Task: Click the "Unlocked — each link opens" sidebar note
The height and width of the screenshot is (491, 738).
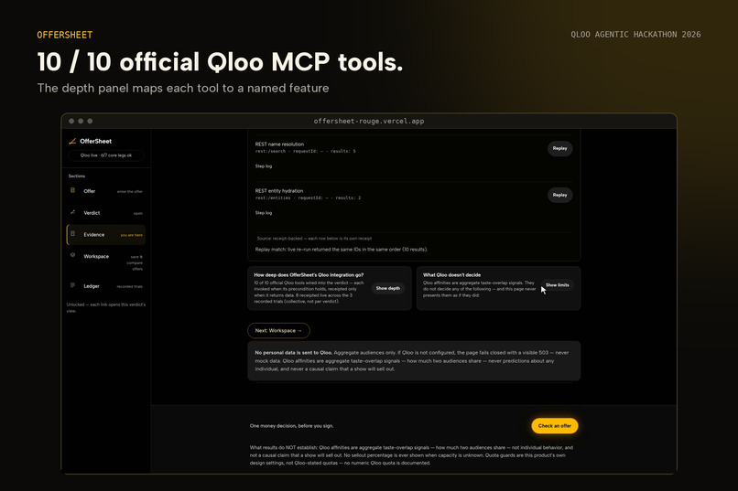Action: [x=106, y=308]
